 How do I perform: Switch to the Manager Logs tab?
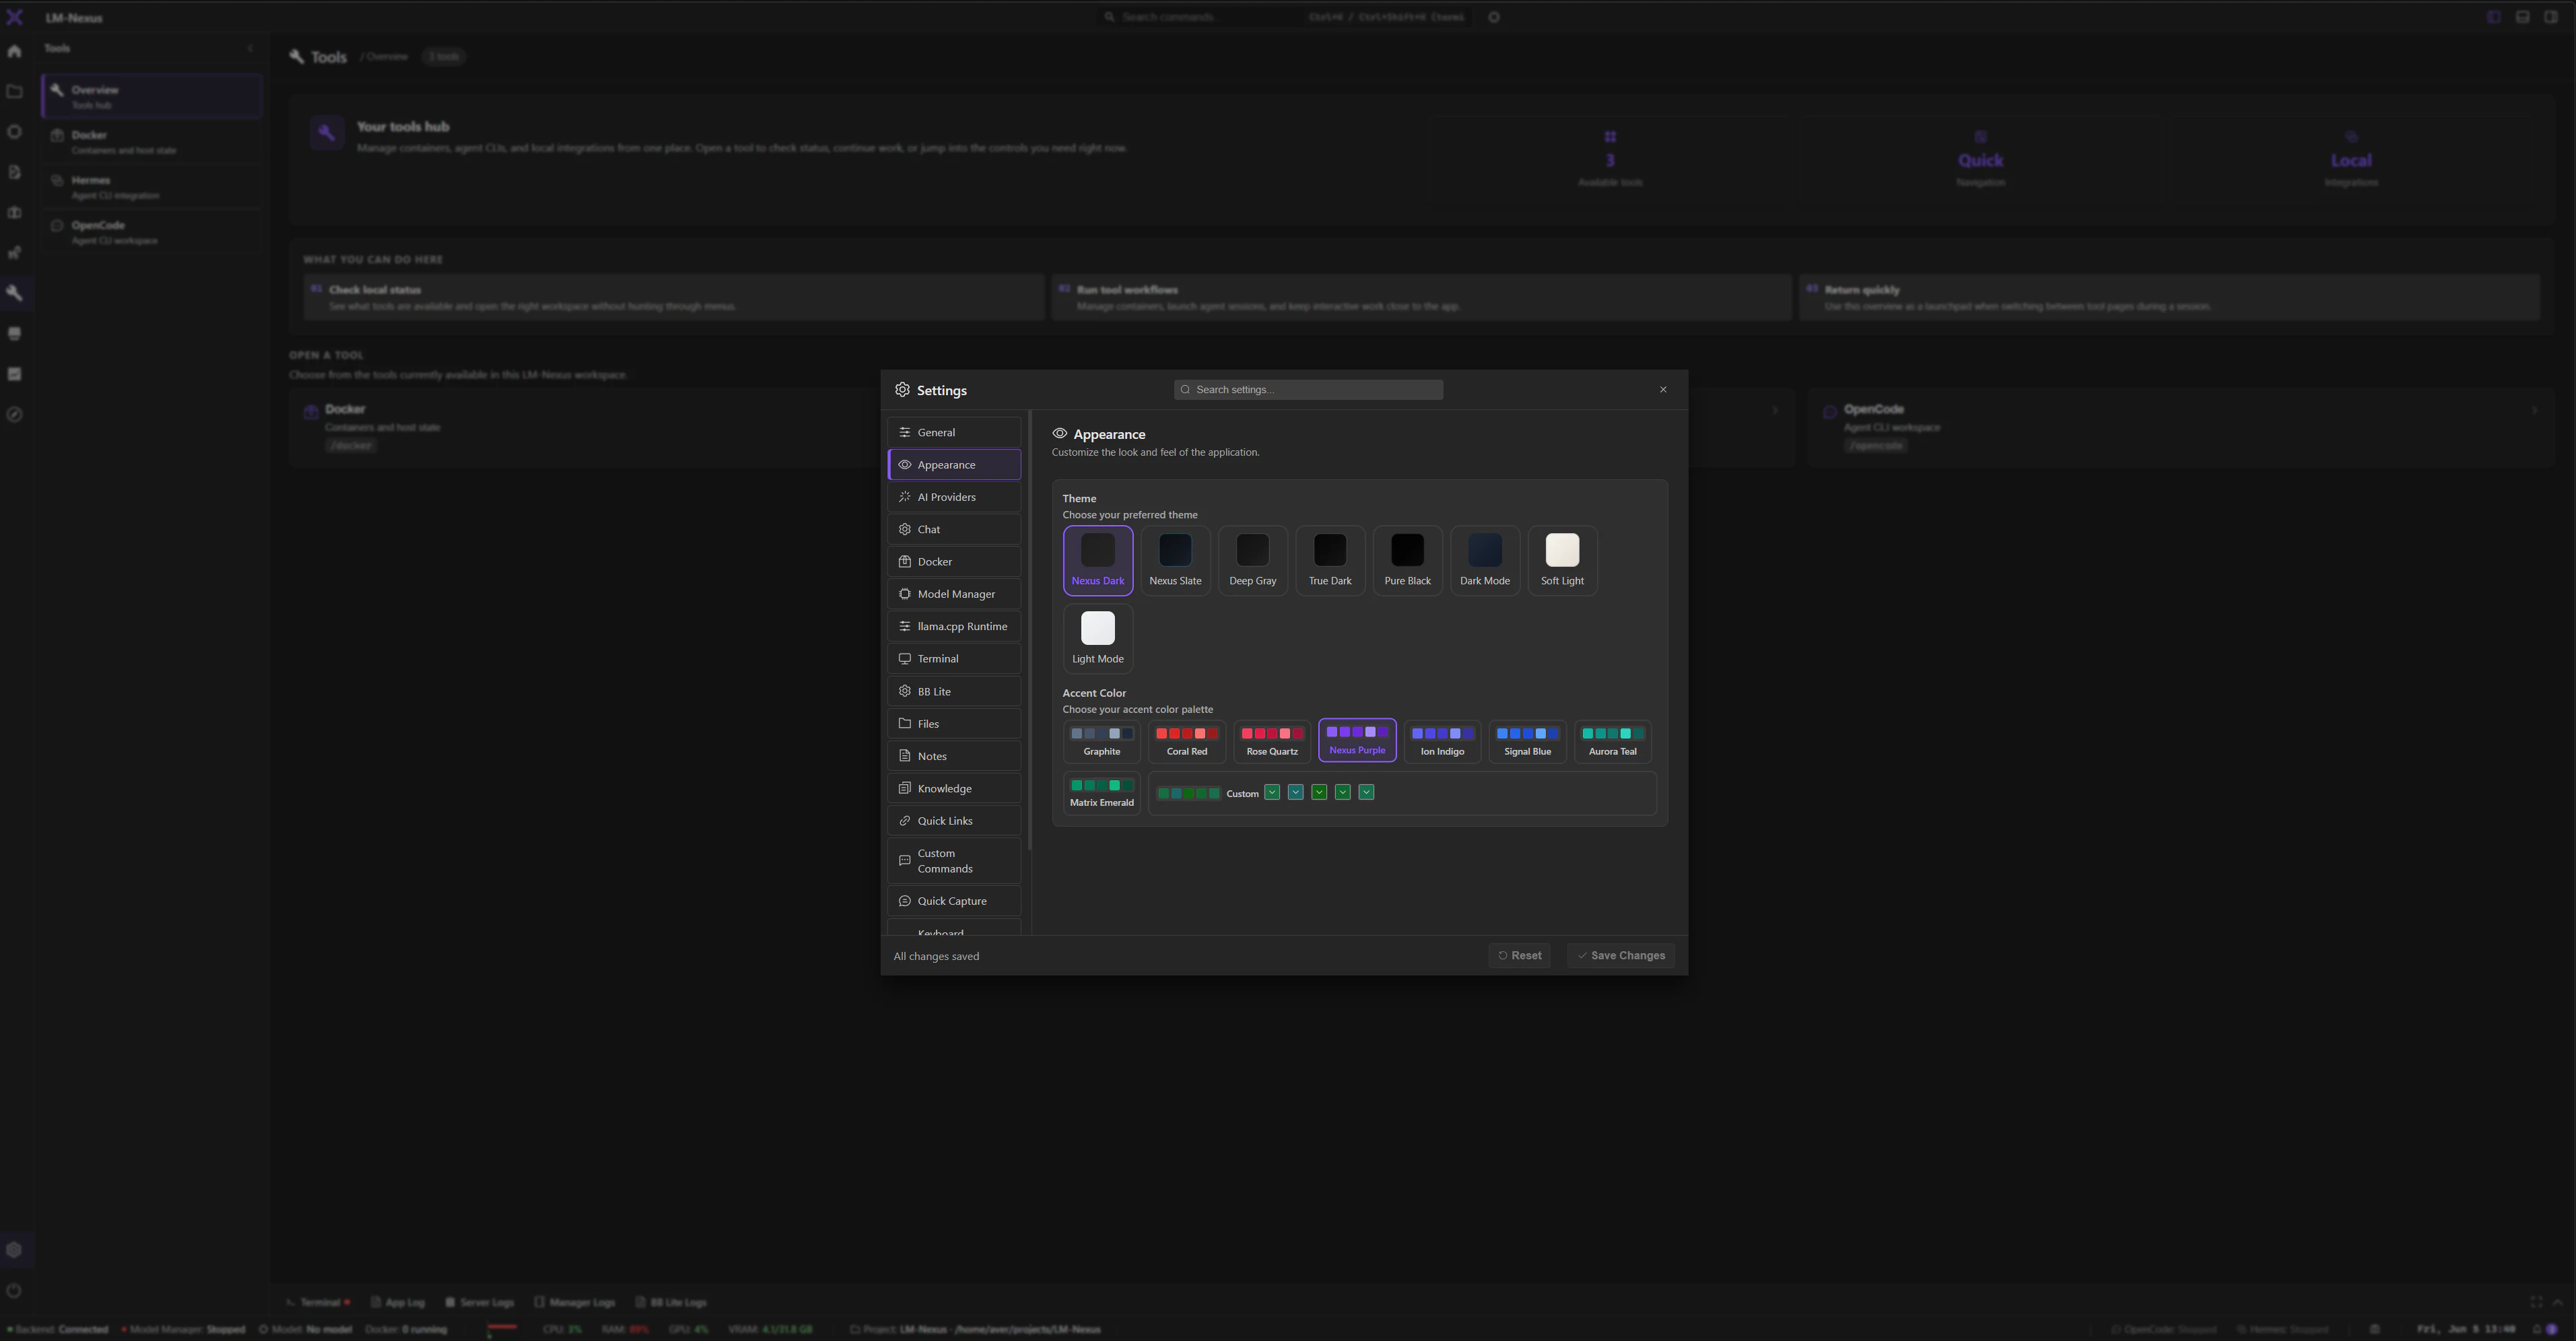[x=575, y=1303]
